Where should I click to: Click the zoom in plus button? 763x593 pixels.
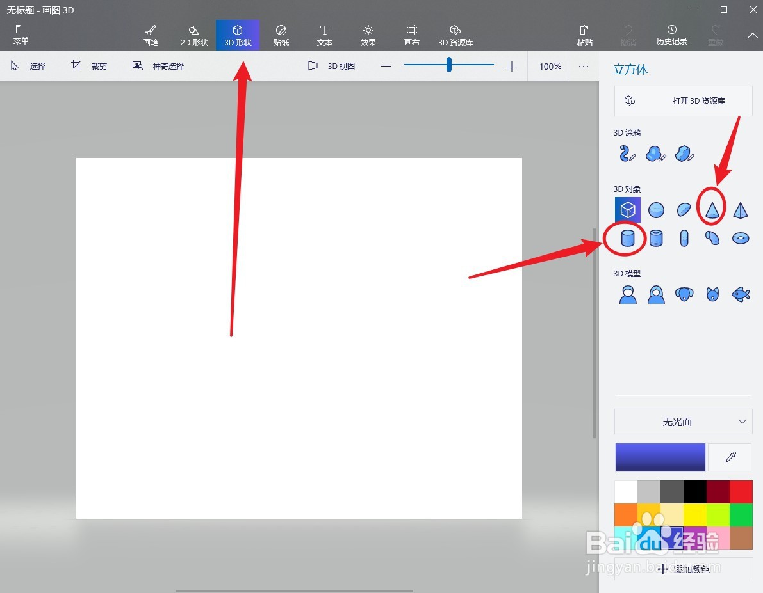511,66
